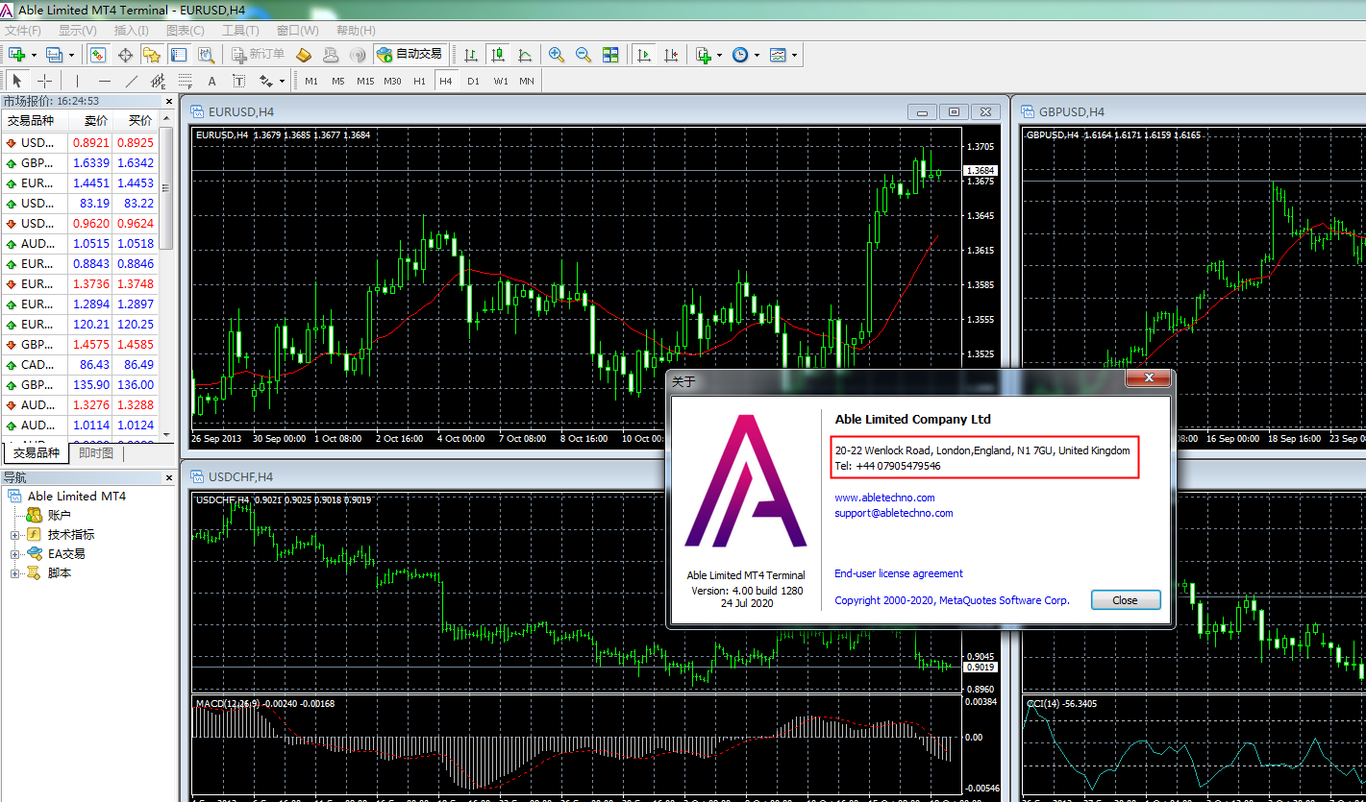Open the Periods dropdown arrow

point(757,55)
